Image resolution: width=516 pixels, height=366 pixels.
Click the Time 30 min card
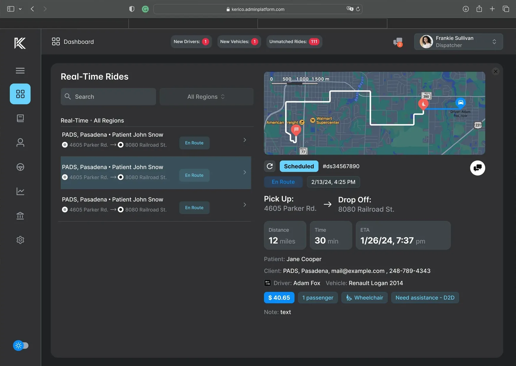pos(331,235)
